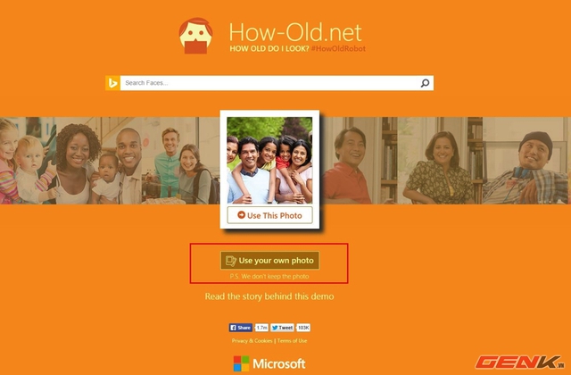The image size is (571, 375).
Task: Click the How-Old.net title text
Action: tap(295, 32)
